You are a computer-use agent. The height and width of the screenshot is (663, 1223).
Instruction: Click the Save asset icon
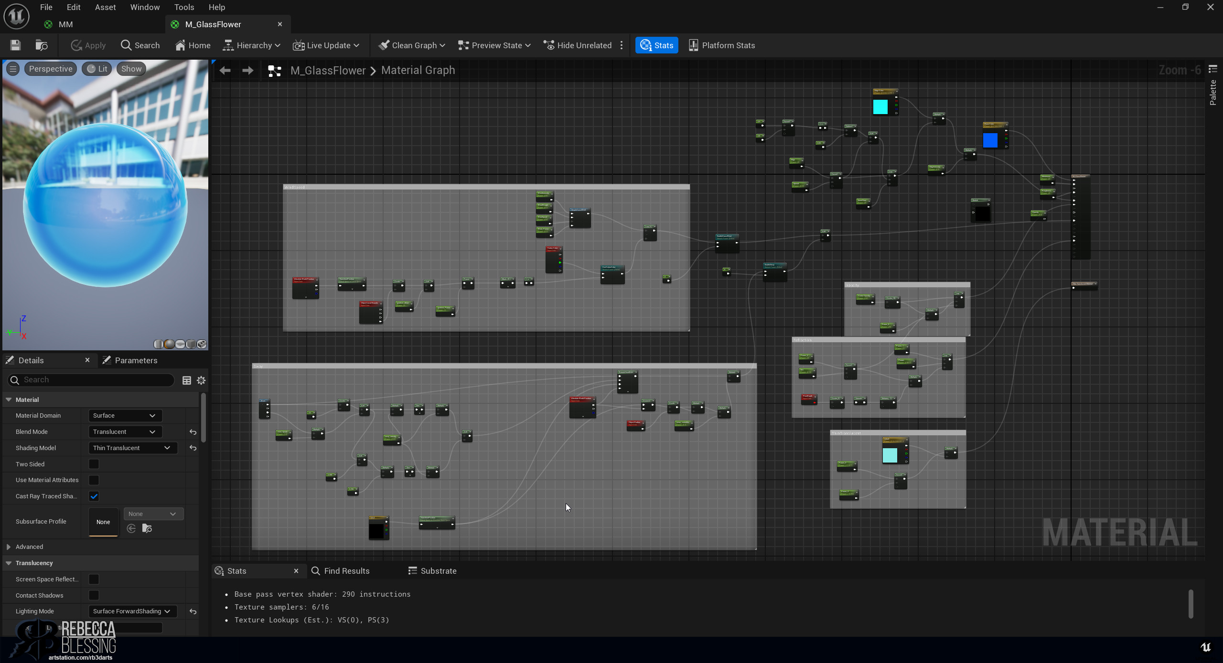coord(15,45)
